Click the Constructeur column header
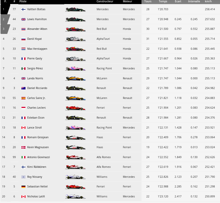 pos(105,2)
